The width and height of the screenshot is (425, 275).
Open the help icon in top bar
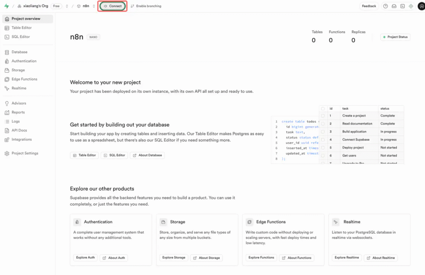tap(386, 6)
